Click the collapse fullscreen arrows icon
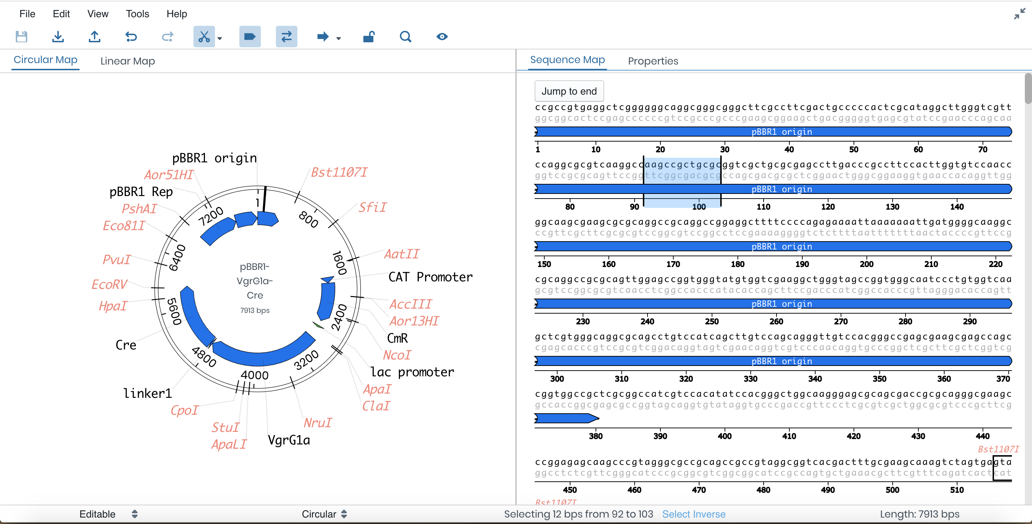Viewport: 1032px width, 524px height. point(1019,14)
